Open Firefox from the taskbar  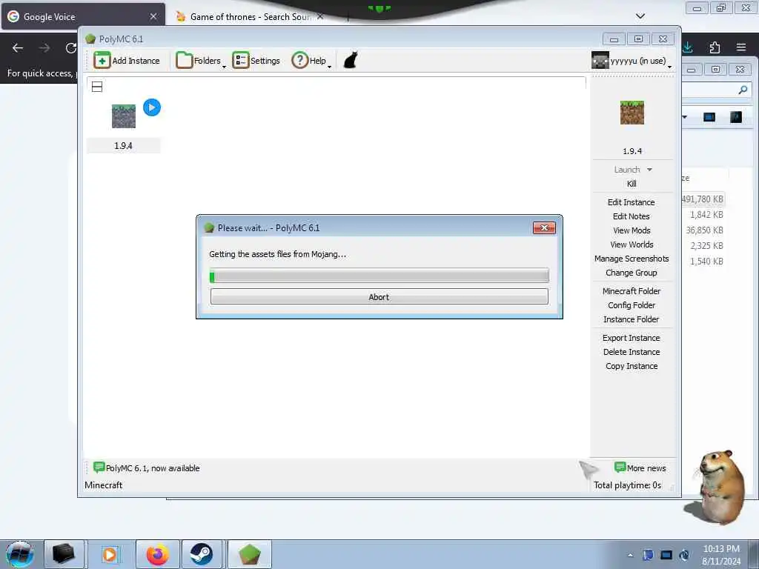point(158,554)
